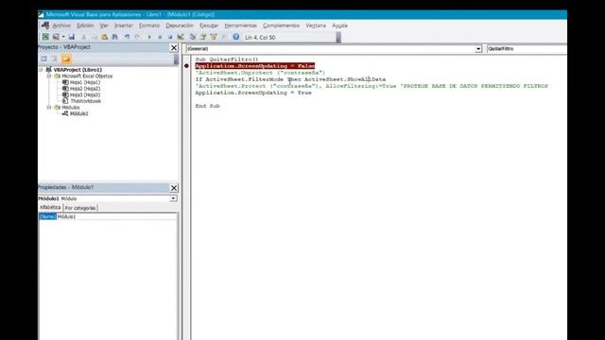Open the Edición menu
This screenshot has height=340, width=605.
85,25
